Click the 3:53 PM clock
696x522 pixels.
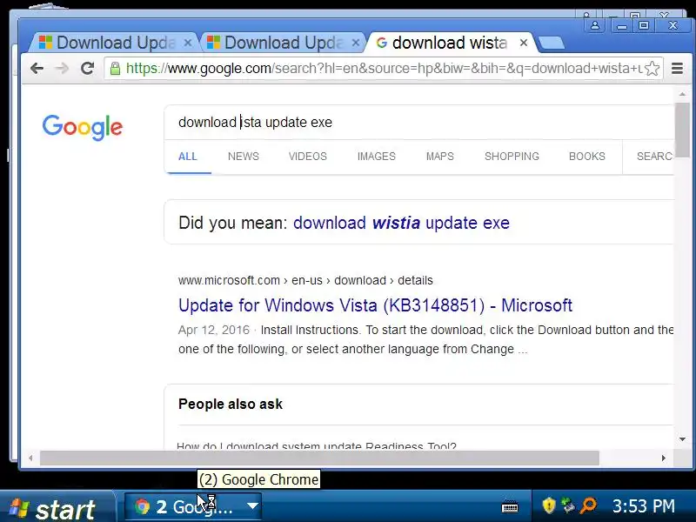click(644, 506)
